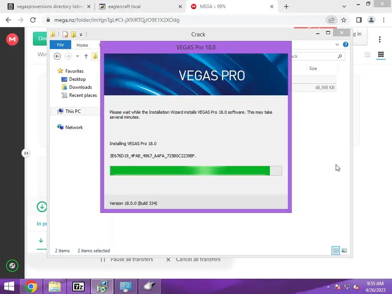Cancel all transfers in MEGA
Image resolution: width=392 pixels, height=294 pixels.
pos(193,260)
